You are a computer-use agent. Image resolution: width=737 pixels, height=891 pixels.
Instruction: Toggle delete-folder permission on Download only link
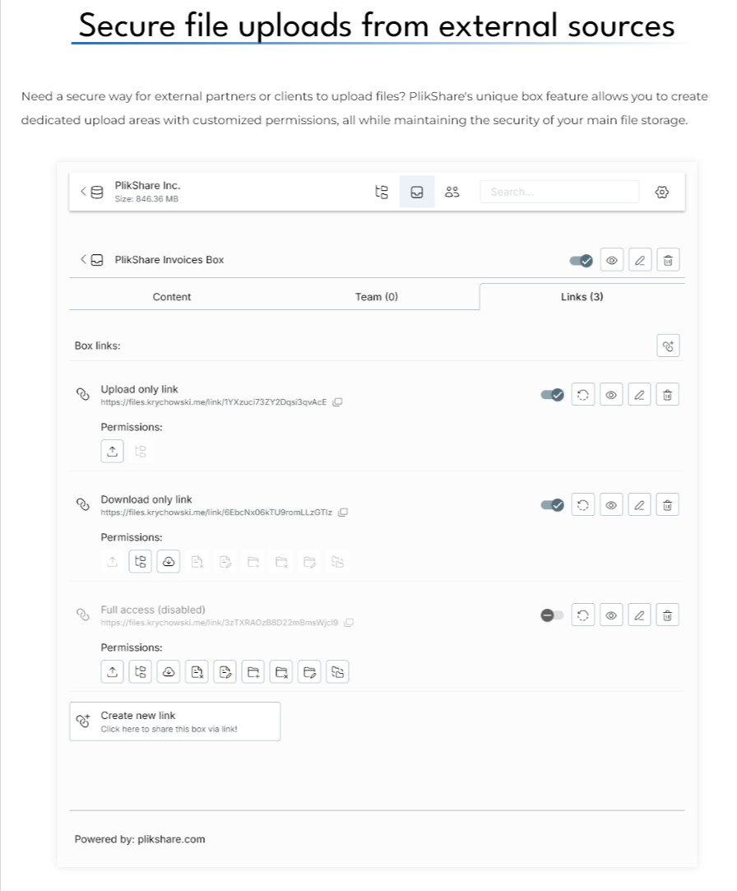pyautogui.click(x=281, y=561)
